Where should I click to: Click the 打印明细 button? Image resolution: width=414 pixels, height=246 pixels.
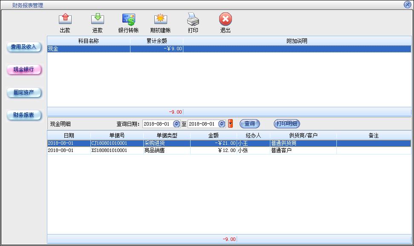coord(287,124)
